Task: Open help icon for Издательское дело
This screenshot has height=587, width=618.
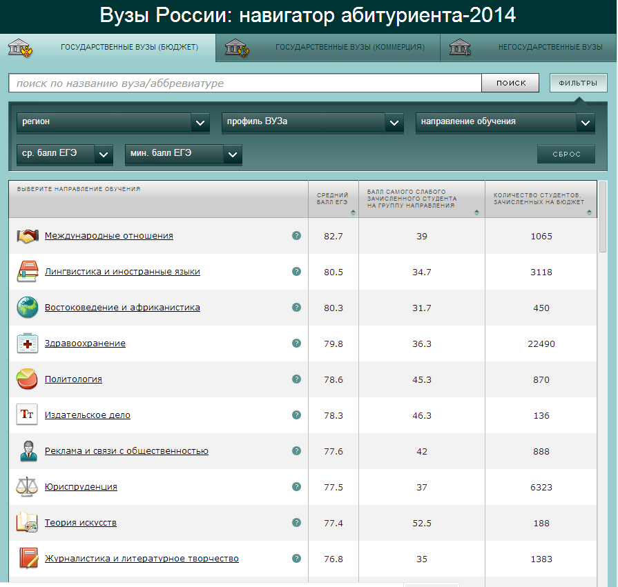Action: click(x=296, y=415)
